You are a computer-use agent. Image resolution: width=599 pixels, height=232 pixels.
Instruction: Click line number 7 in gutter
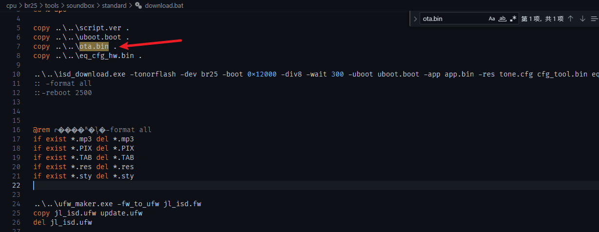point(19,46)
